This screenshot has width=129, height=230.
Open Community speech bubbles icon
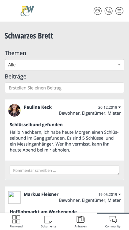(113, 219)
